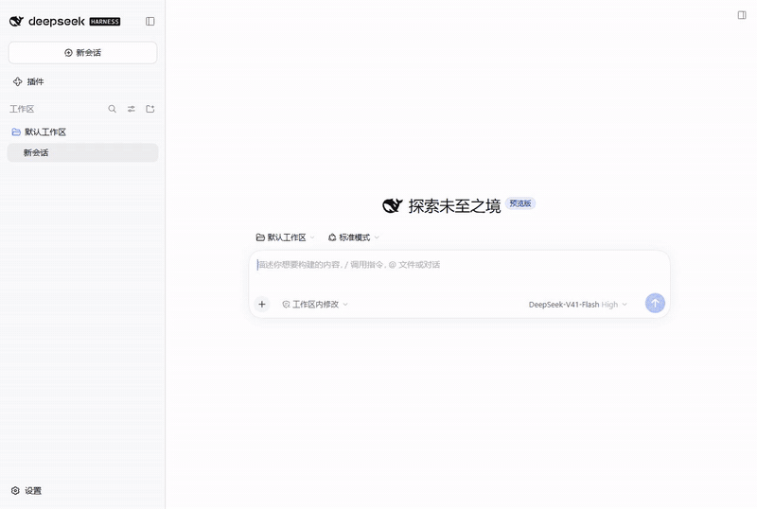The height and width of the screenshot is (509, 757).
Task: Click the plus attachment button
Action: [x=262, y=305]
